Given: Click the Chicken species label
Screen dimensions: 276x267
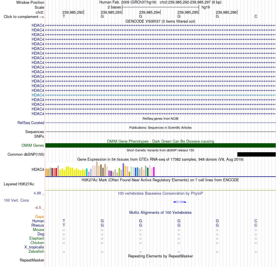Looking at the screenshot, I should tap(37, 243).
